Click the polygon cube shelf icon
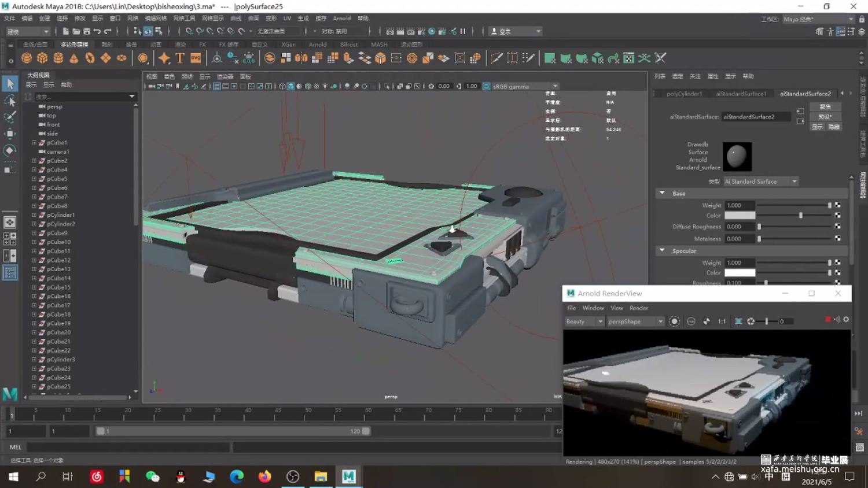 (x=42, y=58)
